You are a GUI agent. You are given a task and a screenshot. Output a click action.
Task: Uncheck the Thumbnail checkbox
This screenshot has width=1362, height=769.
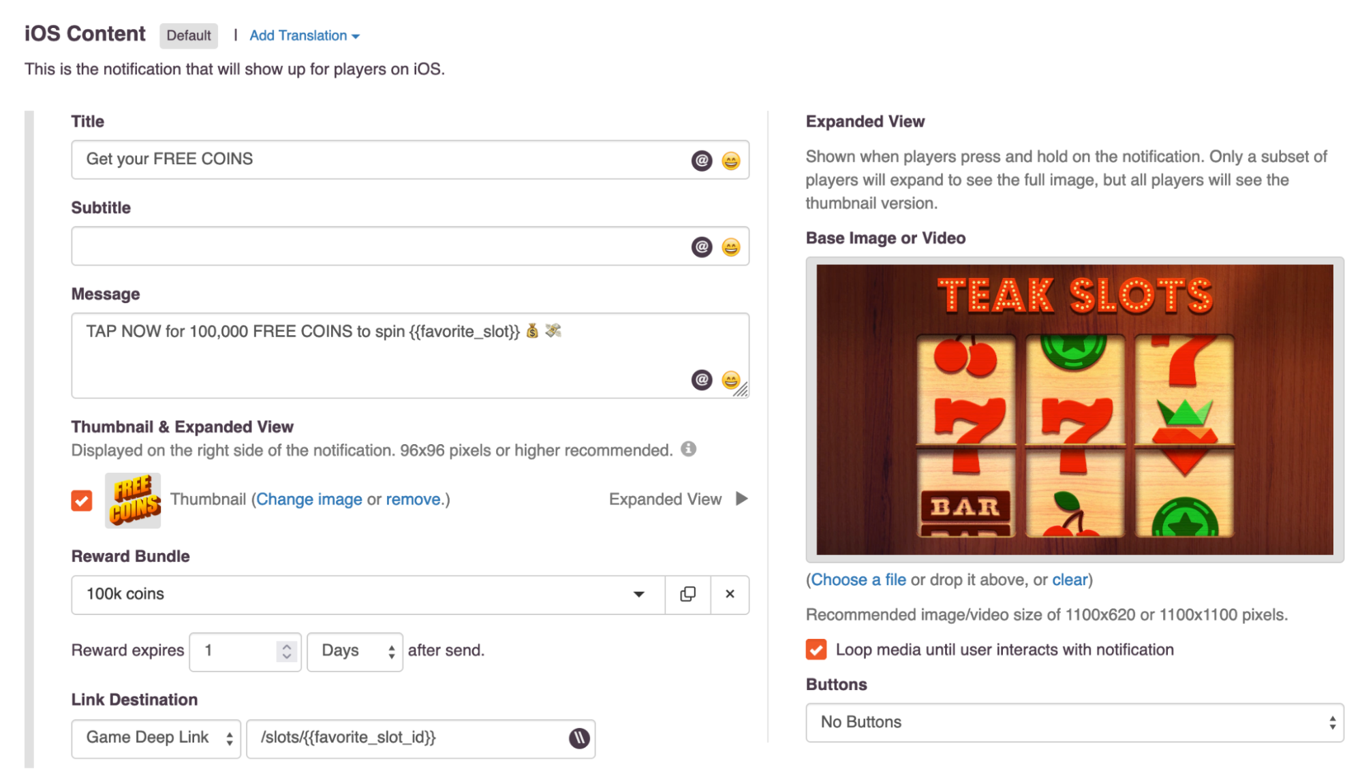(82, 500)
